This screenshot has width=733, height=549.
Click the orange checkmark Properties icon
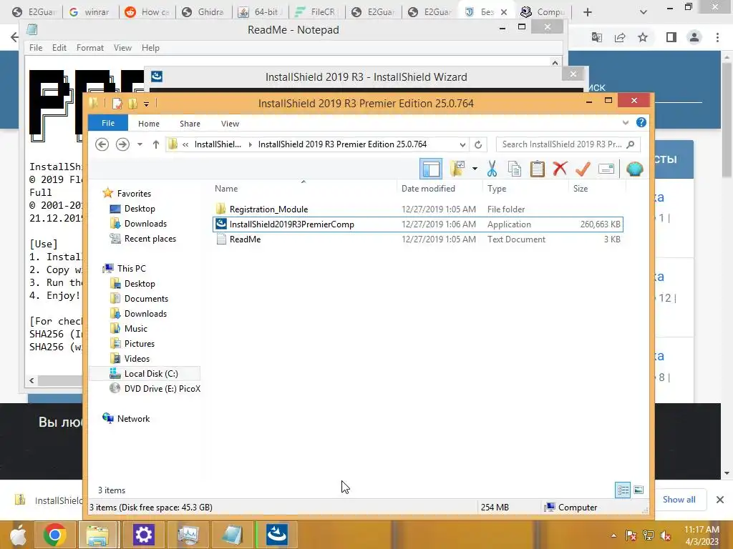coord(583,169)
